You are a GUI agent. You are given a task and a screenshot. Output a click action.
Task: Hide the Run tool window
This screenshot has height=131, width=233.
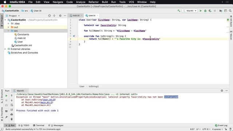[226, 91]
